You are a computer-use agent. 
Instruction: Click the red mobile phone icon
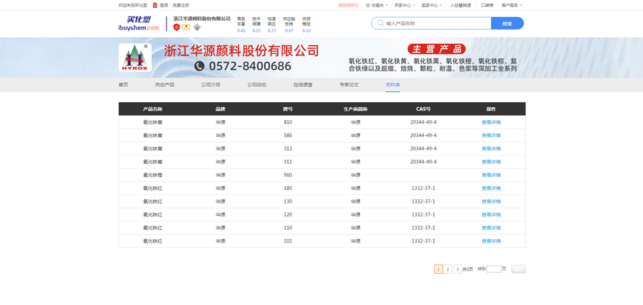155,5
